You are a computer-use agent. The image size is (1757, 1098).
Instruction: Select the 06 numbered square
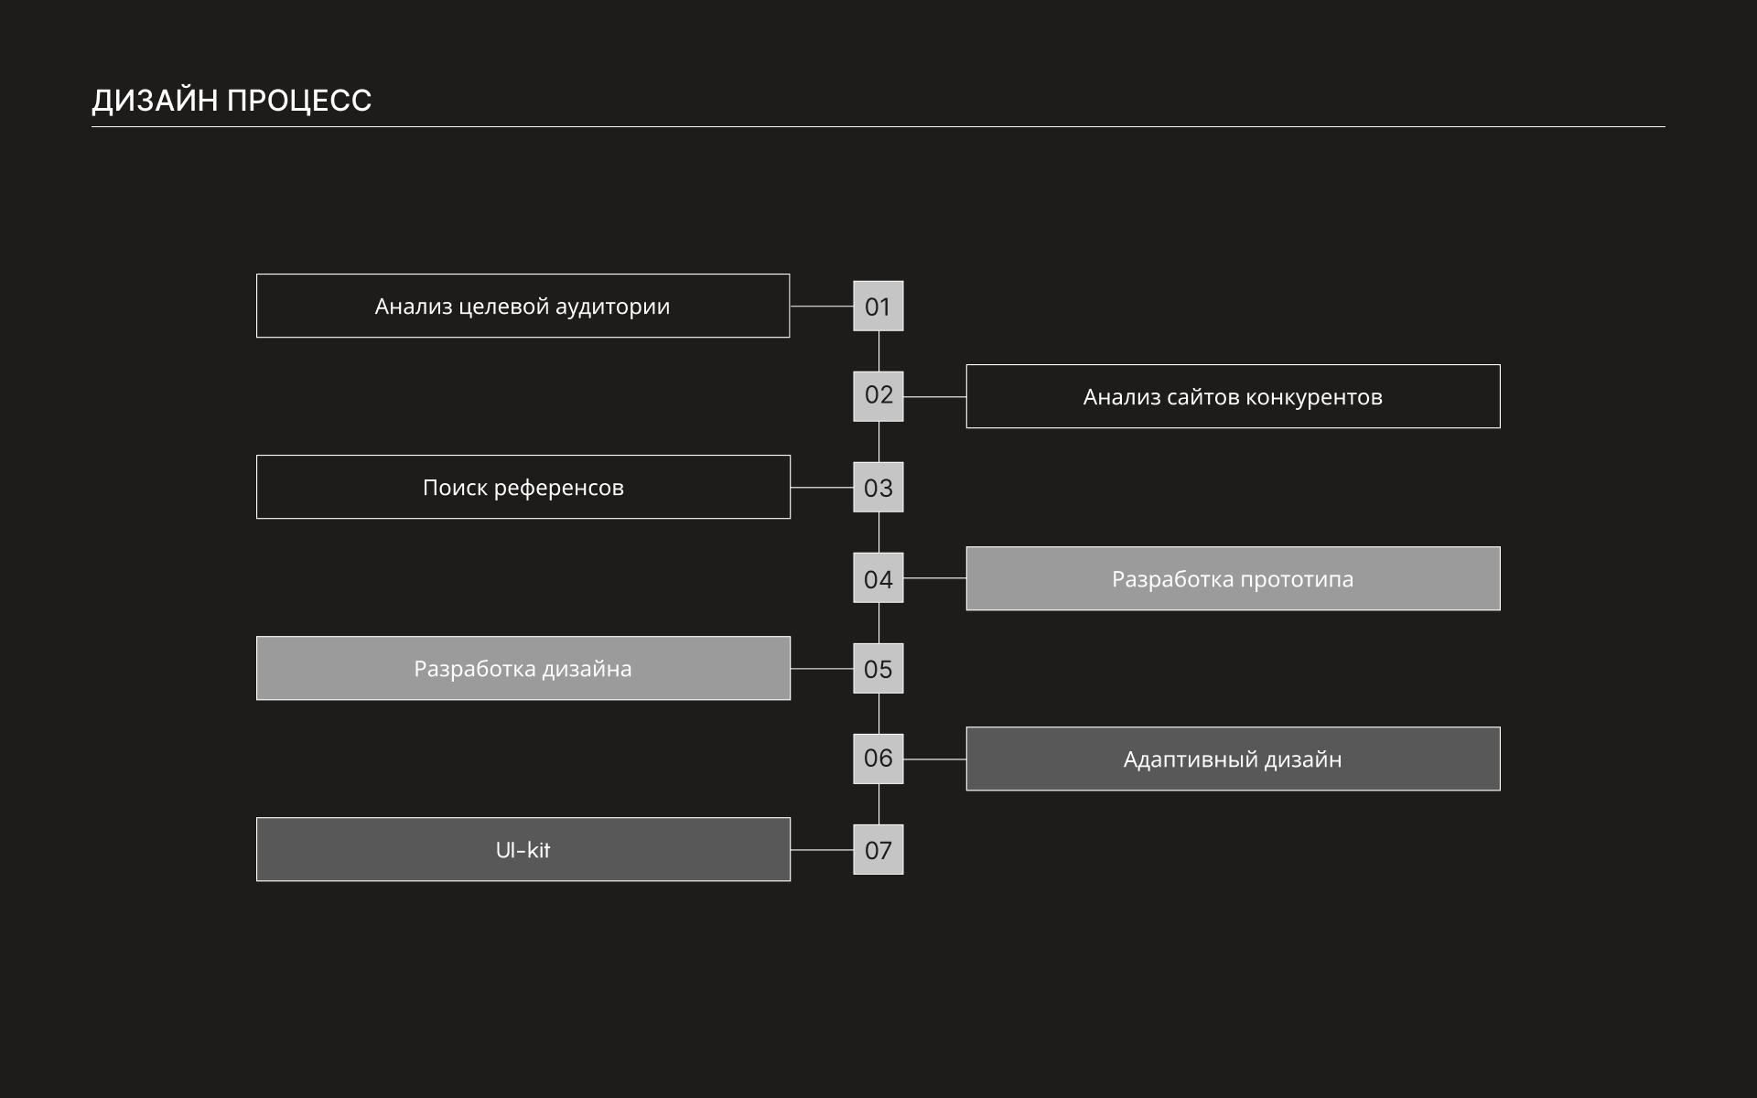tap(878, 759)
